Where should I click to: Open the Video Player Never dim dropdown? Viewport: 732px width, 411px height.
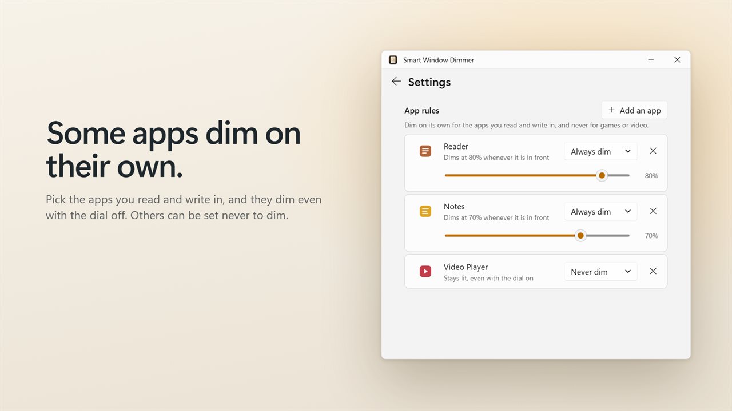click(600, 272)
